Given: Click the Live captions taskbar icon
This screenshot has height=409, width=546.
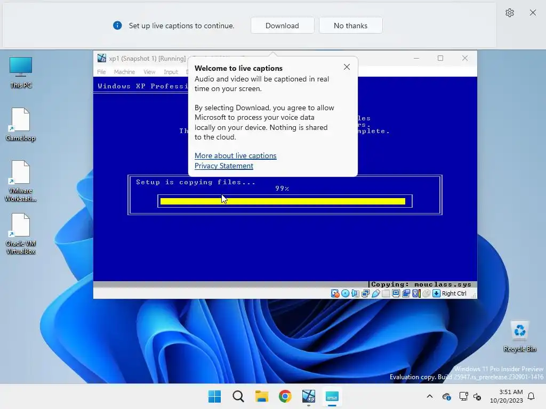Looking at the screenshot, I should 332,396.
